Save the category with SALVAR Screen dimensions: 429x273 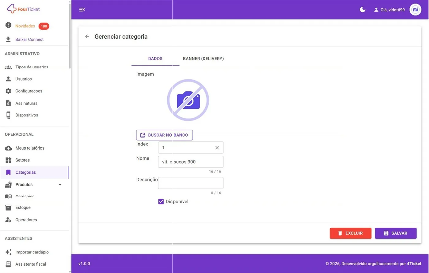click(x=396, y=233)
